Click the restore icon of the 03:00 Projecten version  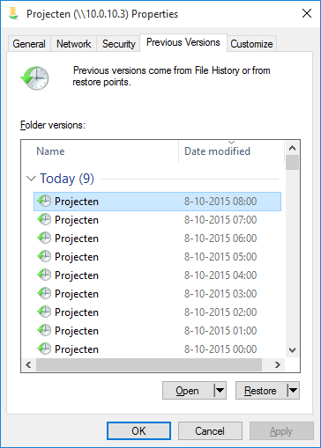[44, 293]
